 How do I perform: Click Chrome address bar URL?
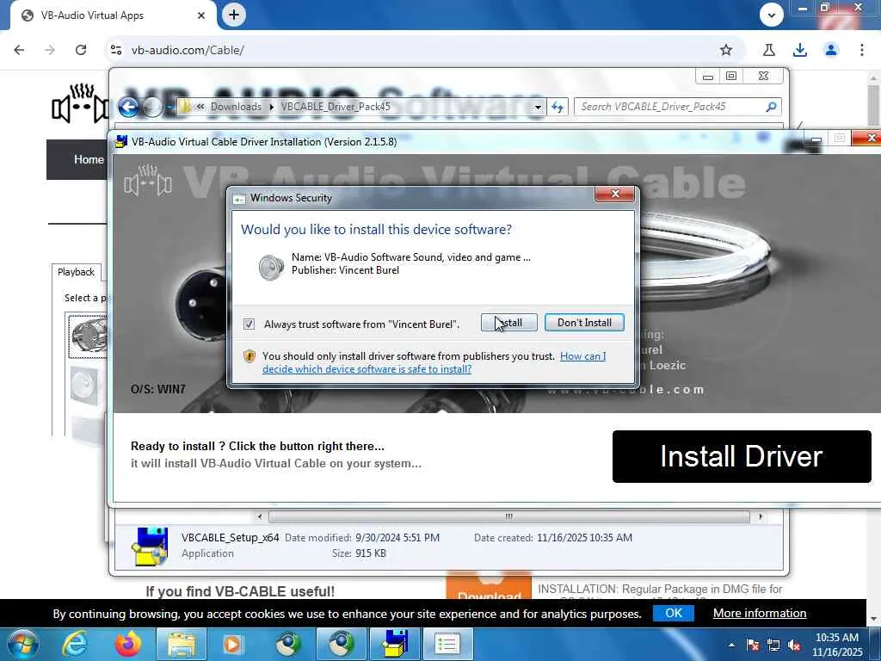click(188, 50)
